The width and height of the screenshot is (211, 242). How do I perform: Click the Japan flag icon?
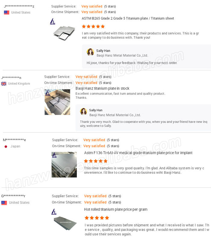click(x=6, y=146)
